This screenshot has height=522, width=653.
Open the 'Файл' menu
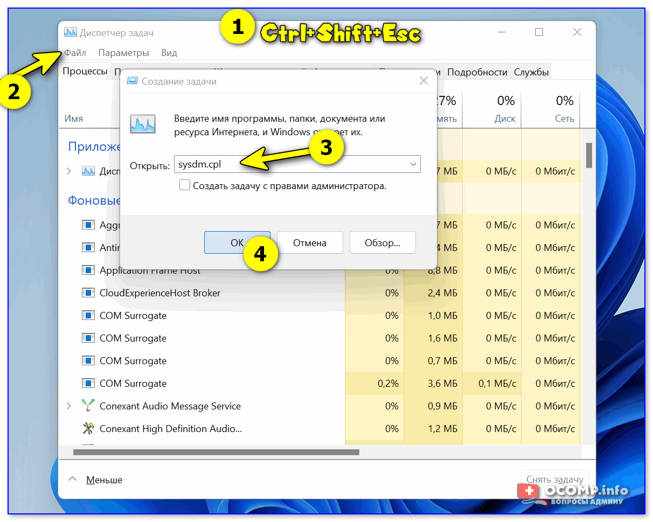pos(75,53)
